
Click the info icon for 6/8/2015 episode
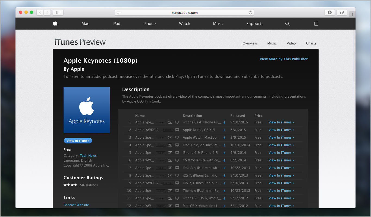pos(224,130)
